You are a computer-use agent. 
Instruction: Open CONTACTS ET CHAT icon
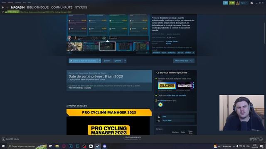point(261,139)
